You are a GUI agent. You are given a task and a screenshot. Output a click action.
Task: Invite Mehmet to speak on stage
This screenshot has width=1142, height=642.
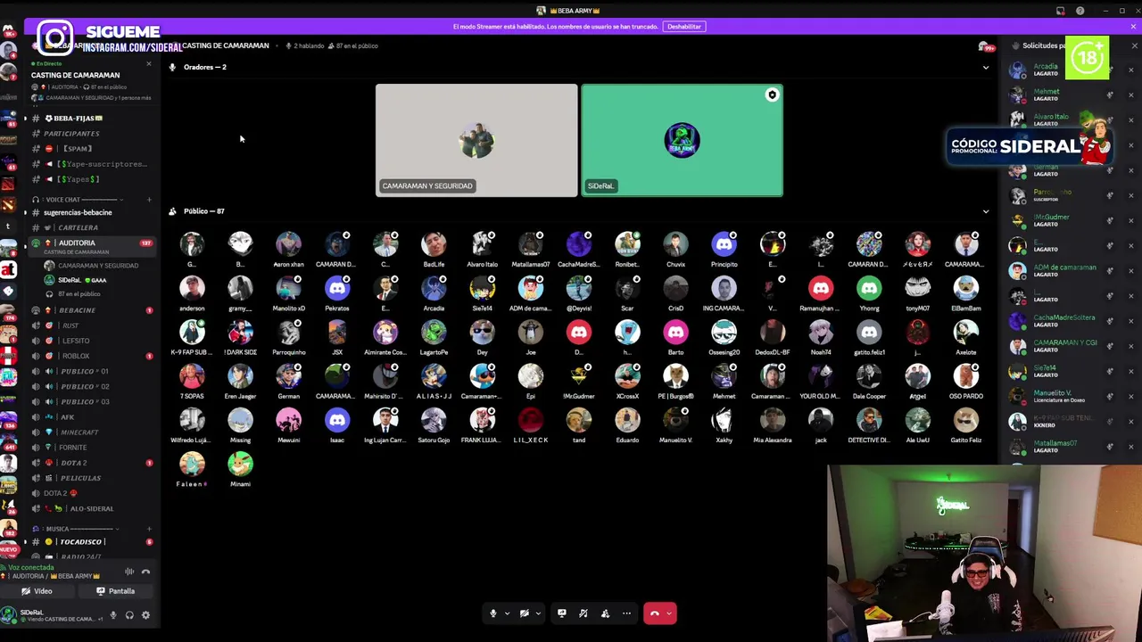(1110, 95)
